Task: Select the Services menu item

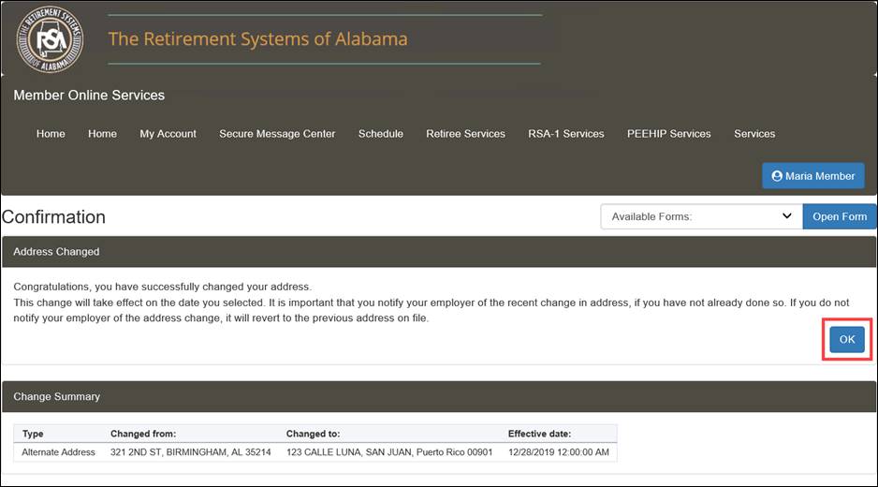Action: point(754,134)
